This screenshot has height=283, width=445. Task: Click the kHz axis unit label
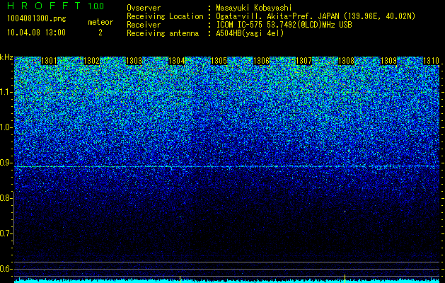pos(6,57)
